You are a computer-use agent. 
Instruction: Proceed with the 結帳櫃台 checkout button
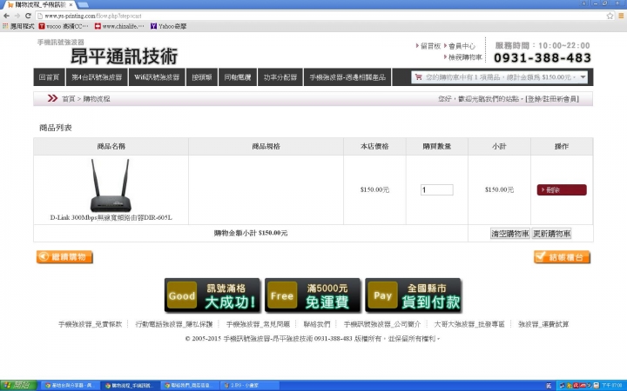pos(562,257)
